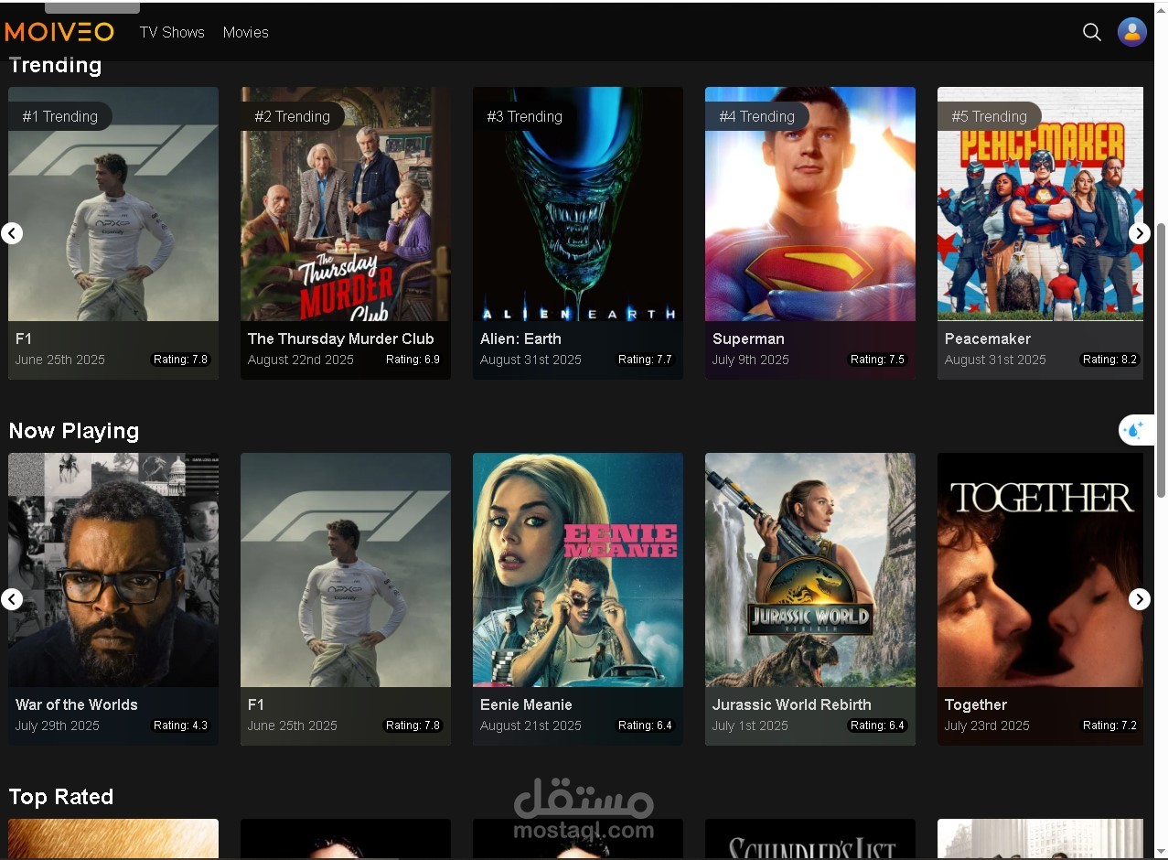Click The Thursday Murder Club title text
The width and height of the screenshot is (1168, 860).
point(341,339)
